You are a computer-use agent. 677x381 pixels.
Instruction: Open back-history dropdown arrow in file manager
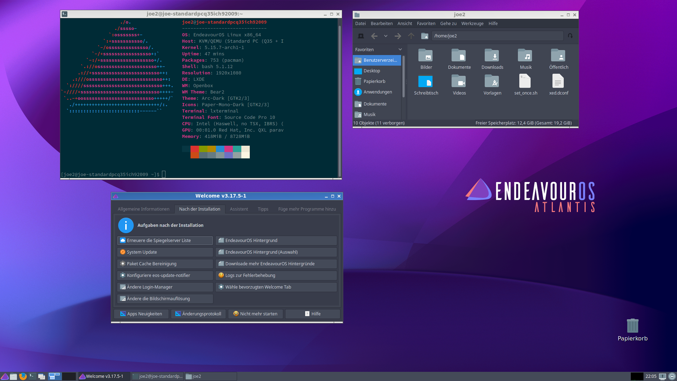tap(386, 36)
